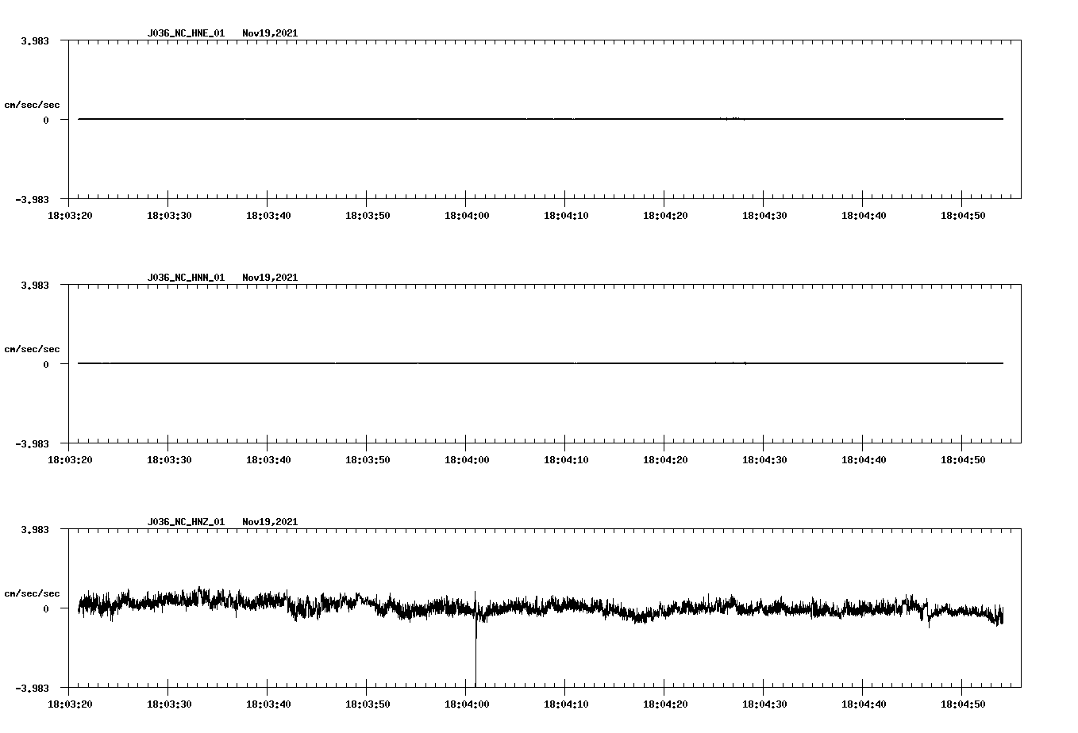This screenshot has height=733, width=1078.
Task: Click the 18:03:50 time label under HNN plot
Action: tap(368, 459)
